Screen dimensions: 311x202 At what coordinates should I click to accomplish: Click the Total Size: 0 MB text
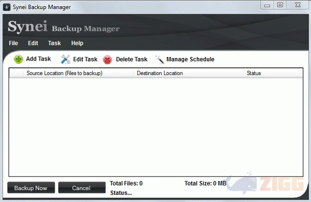point(205,183)
